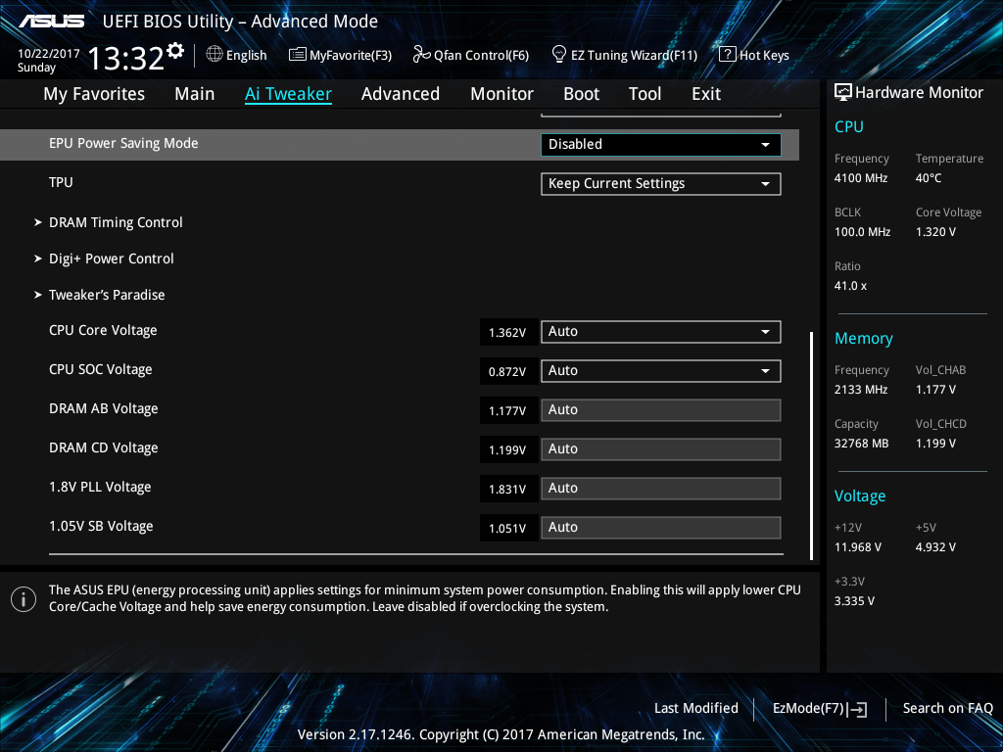Click the 1.05V SB Voltage label
Viewport: 1003px width, 752px height.
coord(101,526)
